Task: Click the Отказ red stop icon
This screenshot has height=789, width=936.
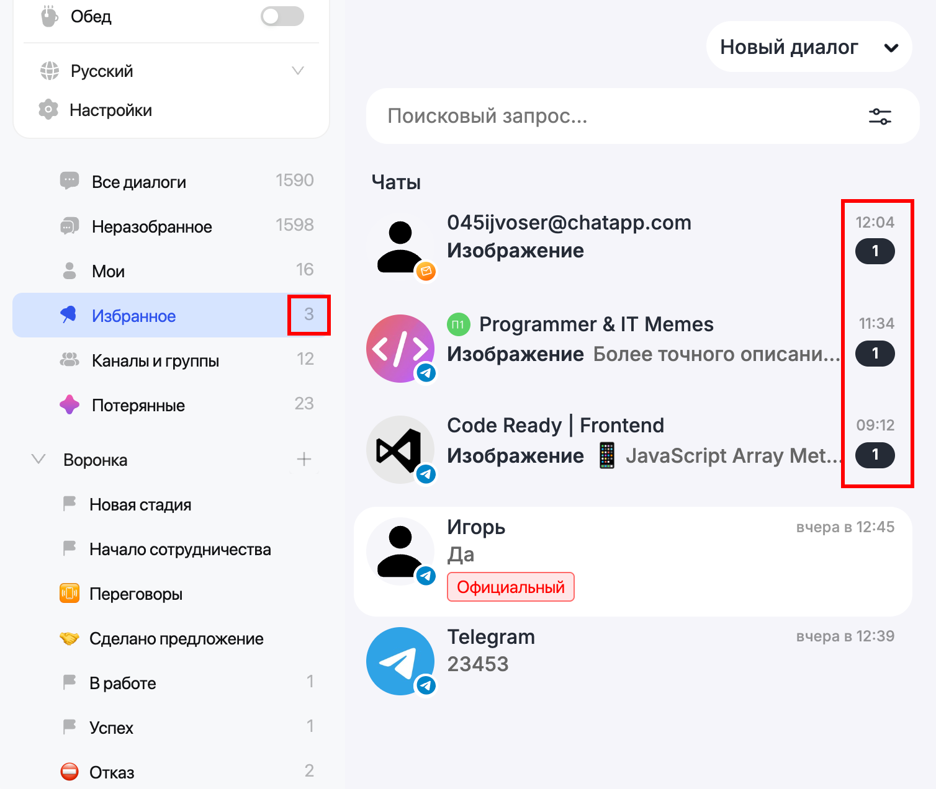Action: click(x=70, y=772)
